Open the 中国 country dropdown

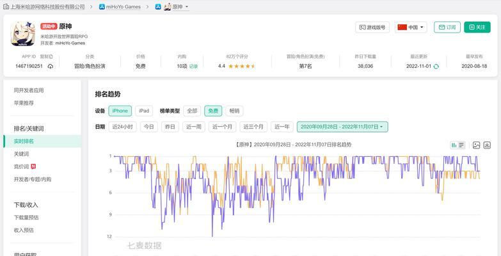coord(411,27)
